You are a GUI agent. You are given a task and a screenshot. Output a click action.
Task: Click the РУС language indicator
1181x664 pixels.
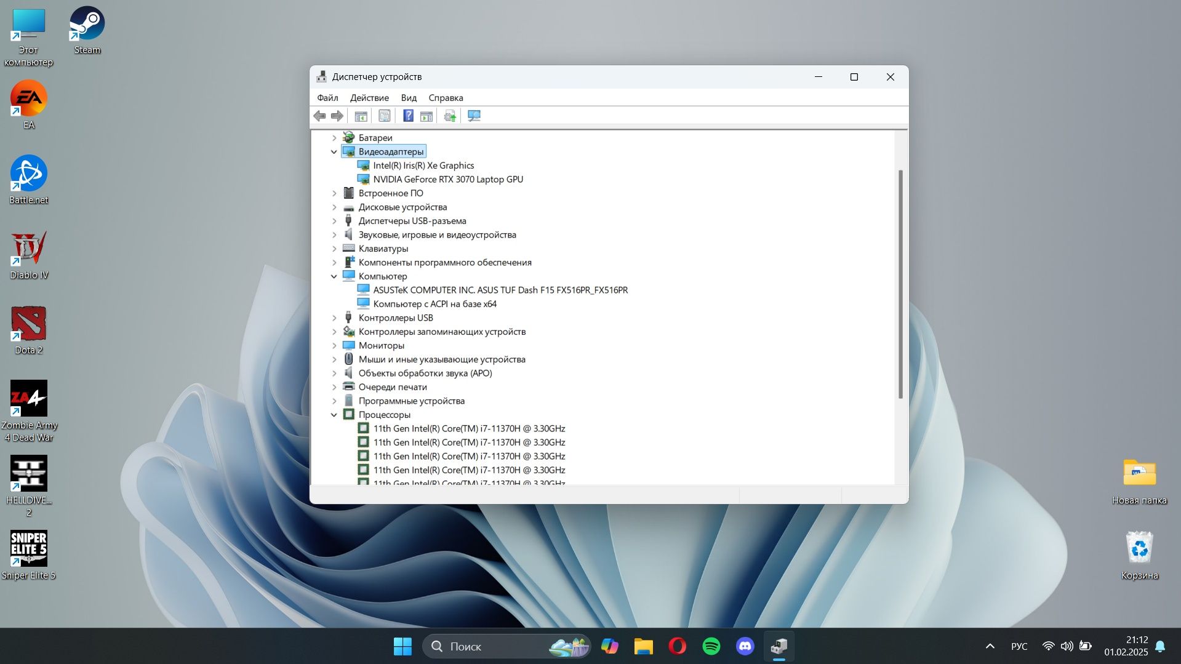point(1019,646)
